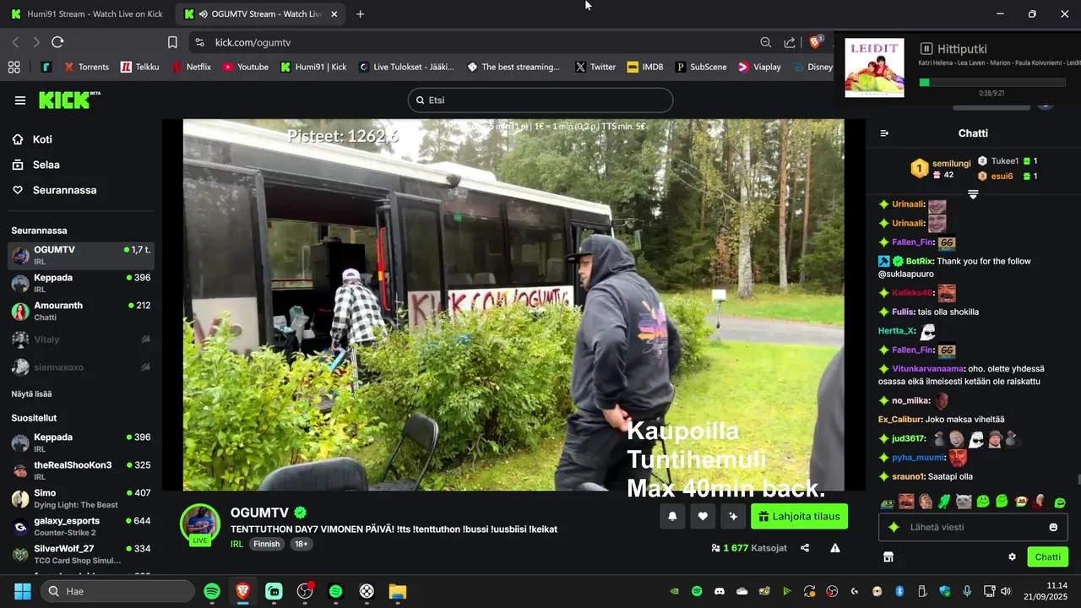
Task: Open the IMDB bookmark
Action: point(645,67)
